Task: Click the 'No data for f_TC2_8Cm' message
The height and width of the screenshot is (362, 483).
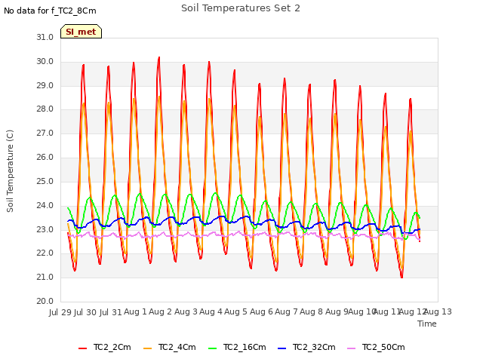Action: click(50, 11)
